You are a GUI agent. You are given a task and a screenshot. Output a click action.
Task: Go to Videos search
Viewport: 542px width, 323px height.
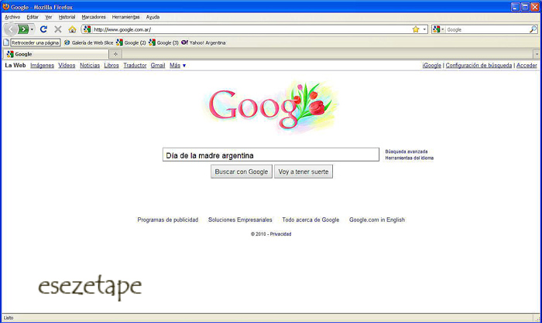[67, 65]
